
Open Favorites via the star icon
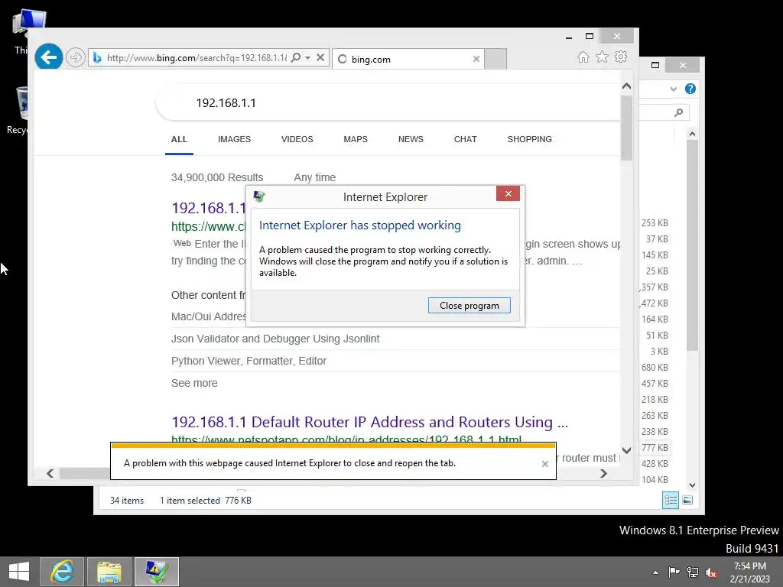tap(603, 57)
